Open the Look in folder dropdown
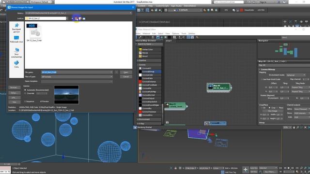This screenshot has width=310, height=174. [46, 18]
